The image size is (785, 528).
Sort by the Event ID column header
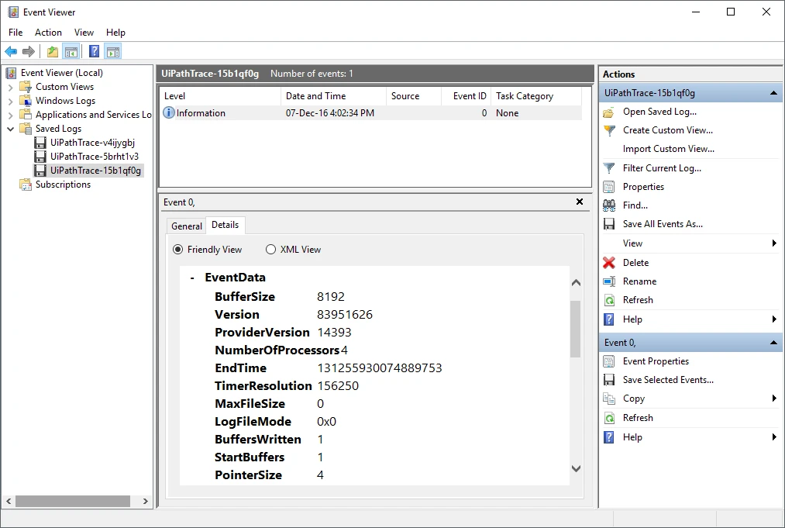click(466, 96)
